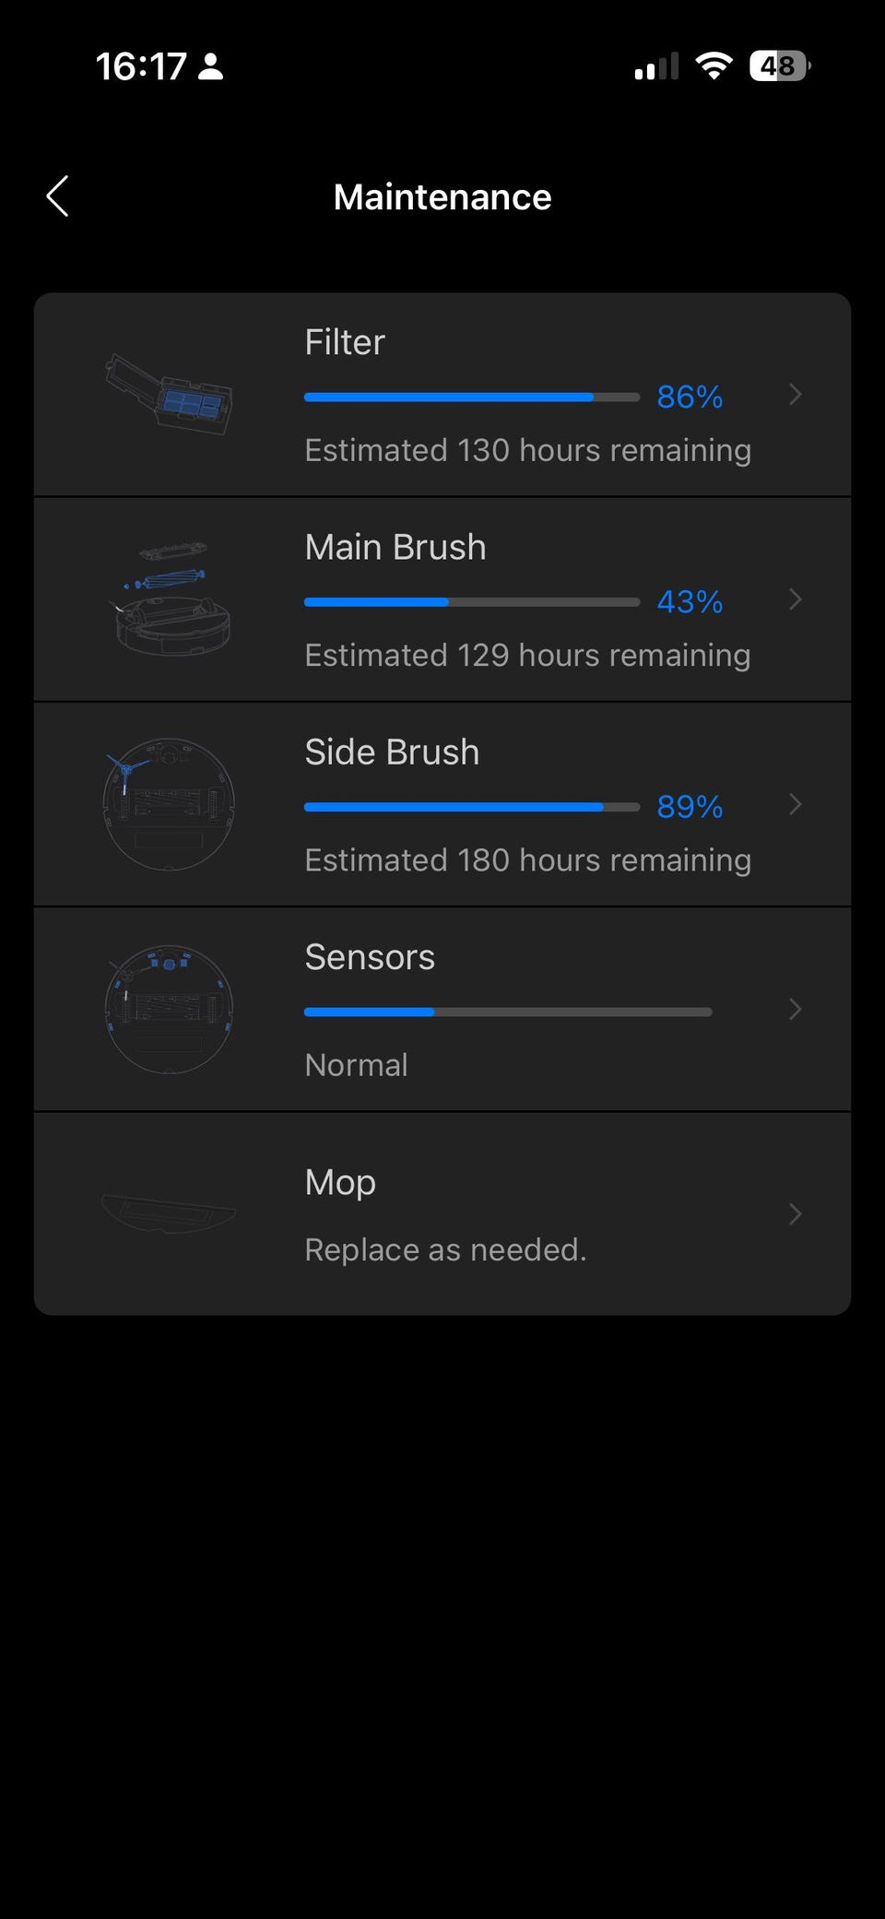Tap "Replace as needed." Mop text
This screenshot has width=885, height=1919.
click(x=445, y=1250)
